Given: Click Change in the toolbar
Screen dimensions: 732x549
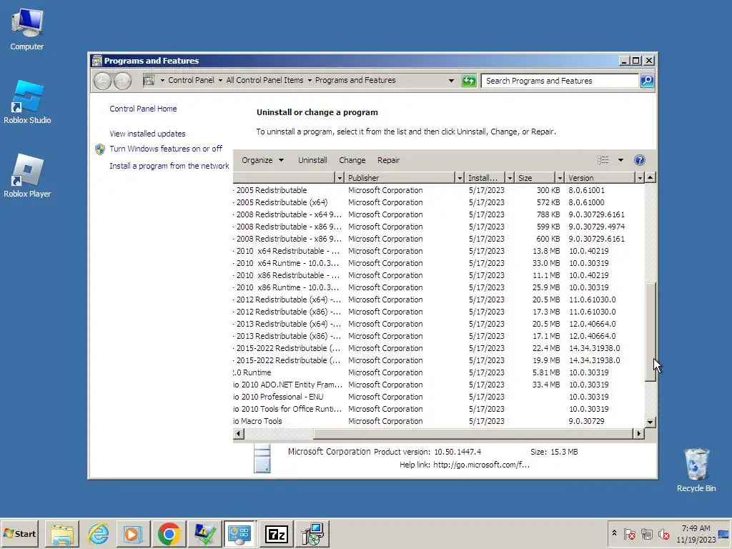Looking at the screenshot, I should point(352,160).
